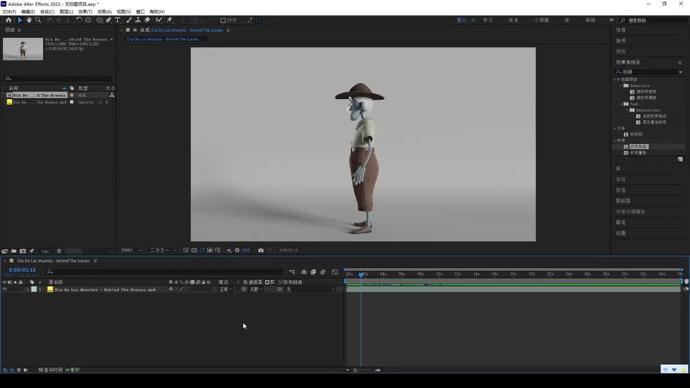Click the +0.0 exposure value
The image size is (690, 388).
246,250
